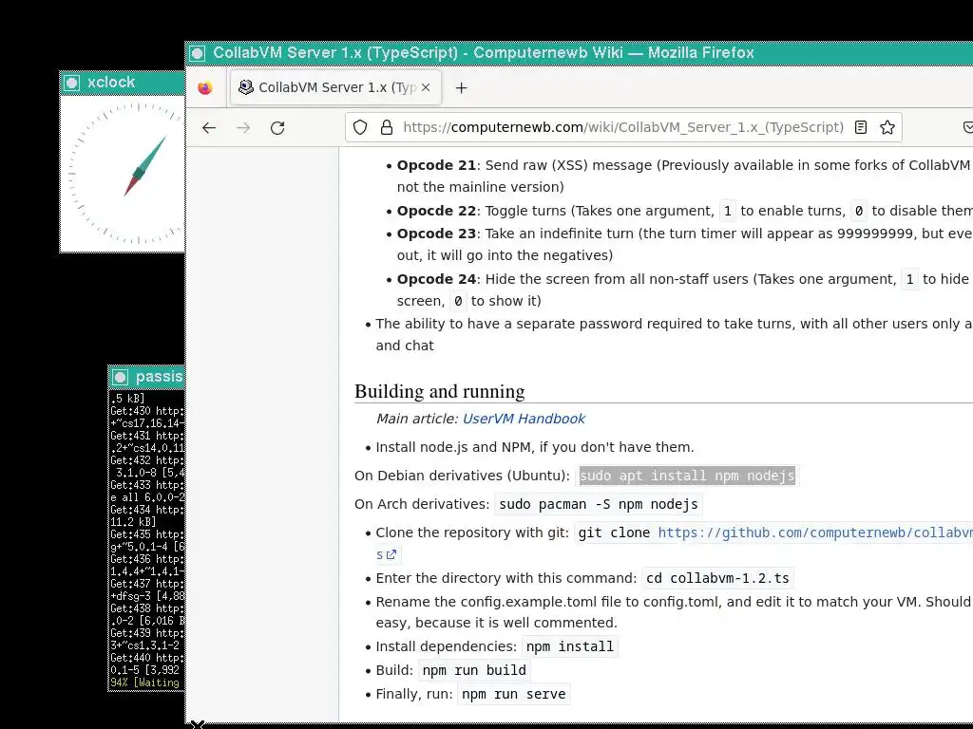Open the UserVM Handbook link

click(x=524, y=419)
